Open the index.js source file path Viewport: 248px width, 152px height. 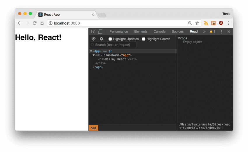(x=205, y=126)
